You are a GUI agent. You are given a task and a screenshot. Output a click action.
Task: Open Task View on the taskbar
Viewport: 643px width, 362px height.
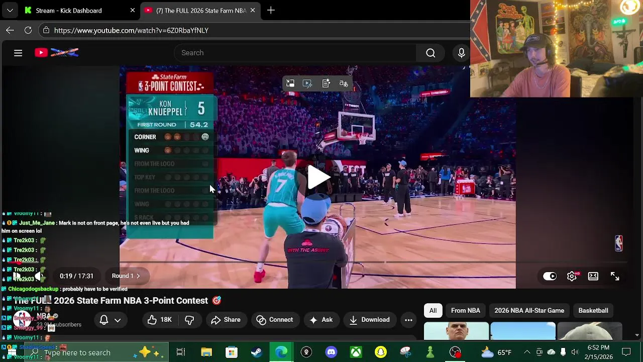[181, 352]
